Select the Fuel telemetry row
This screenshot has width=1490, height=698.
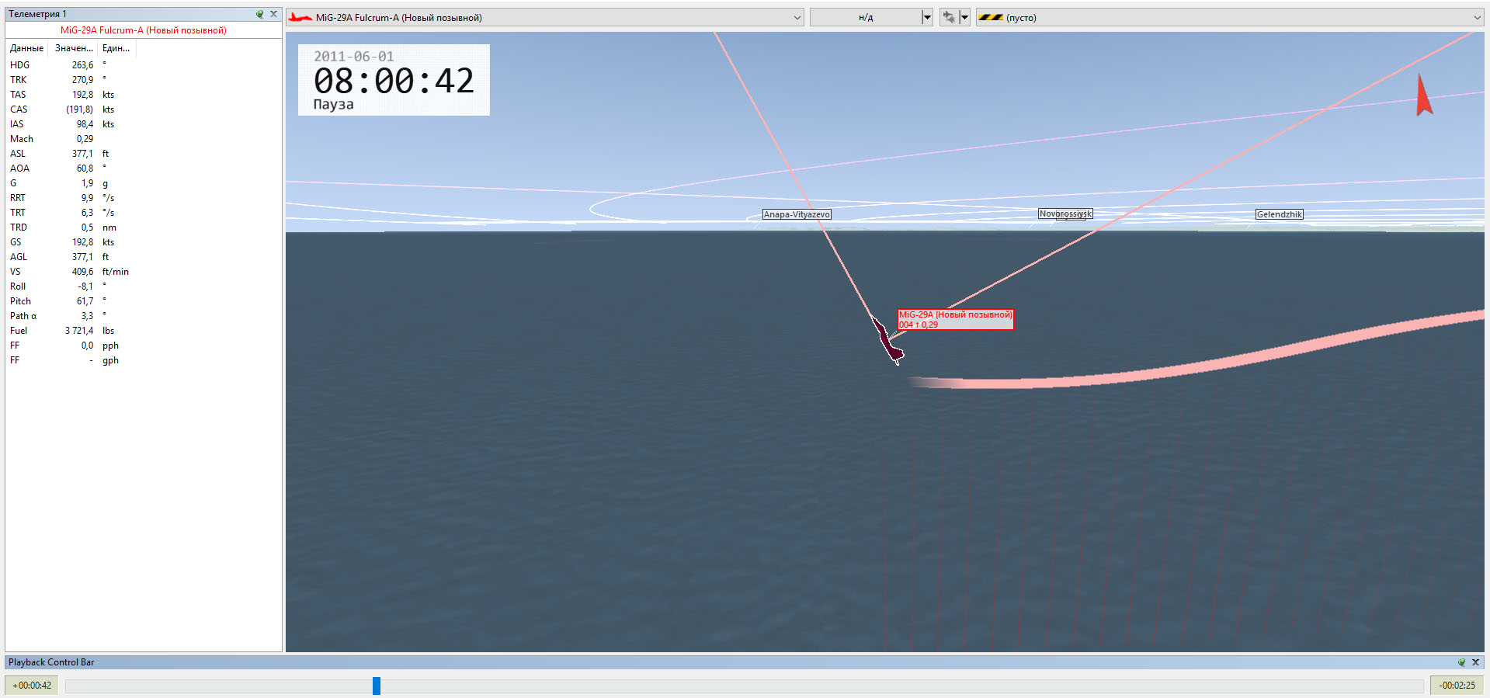[144, 331]
